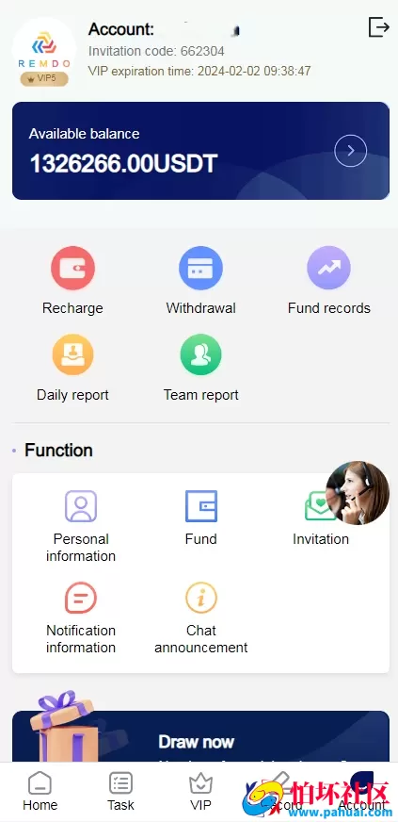This screenshot has height=822, width=398.
Task: Open Fund records chart icon
Action: pos(329,268)
